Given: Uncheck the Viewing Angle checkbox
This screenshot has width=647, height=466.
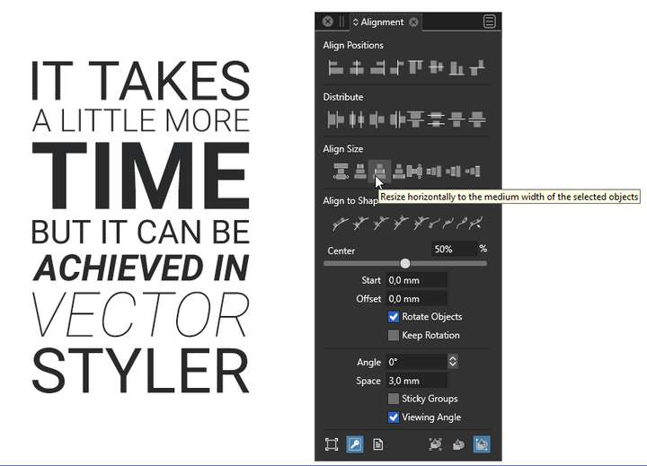Looking at the screenshot, I should (394, 418).
